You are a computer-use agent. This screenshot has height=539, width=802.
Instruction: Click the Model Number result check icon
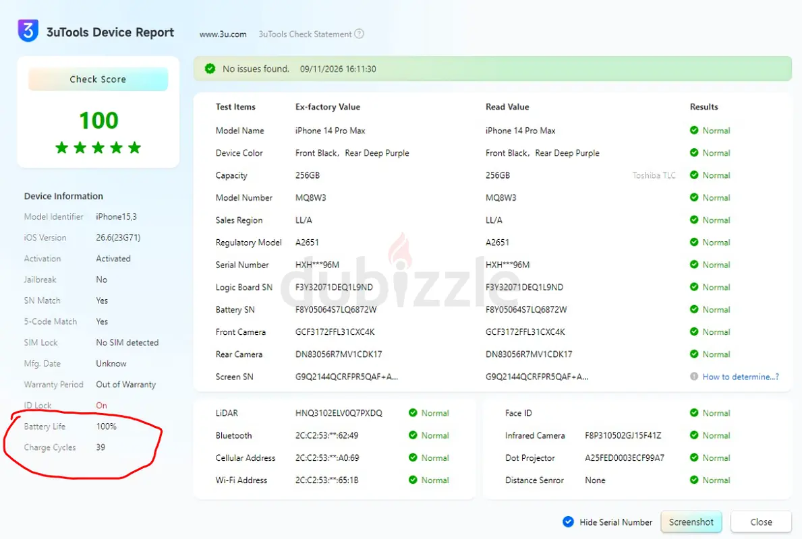pos(694,197)
